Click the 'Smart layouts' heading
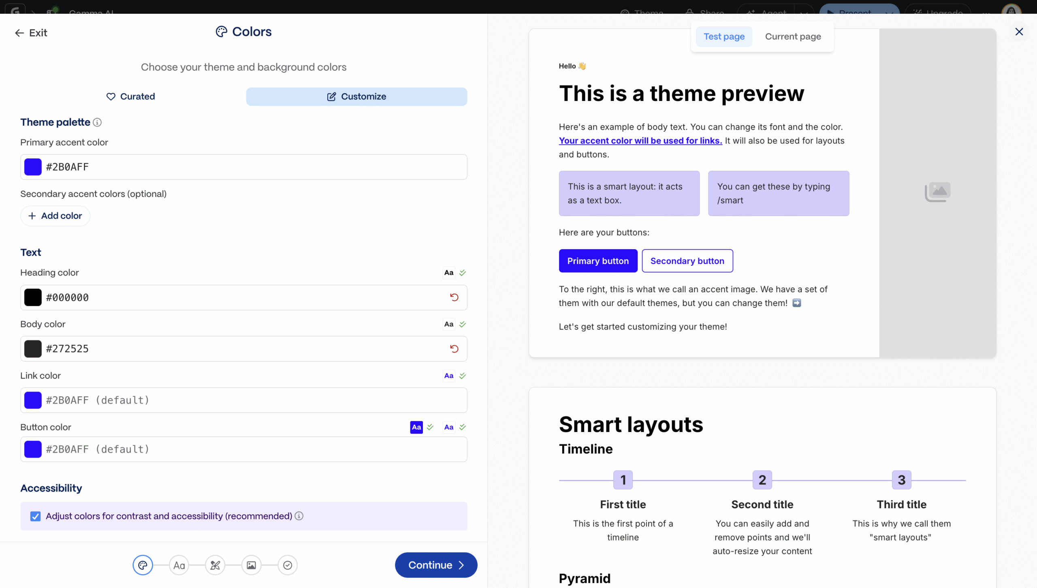This screenshot has width=1037, height=588. [x=631, y=425]
